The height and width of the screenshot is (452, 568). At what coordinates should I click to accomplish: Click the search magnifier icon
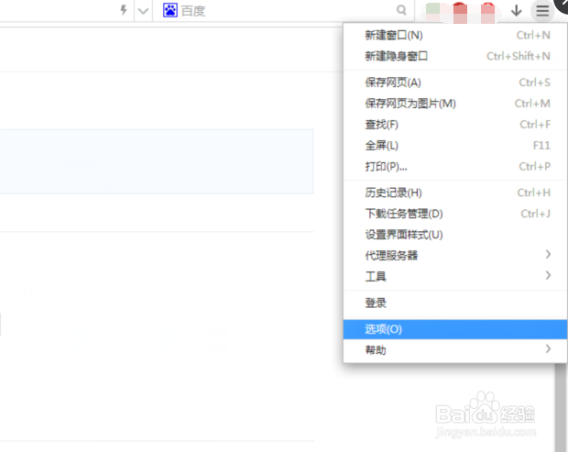coord(401,10)
